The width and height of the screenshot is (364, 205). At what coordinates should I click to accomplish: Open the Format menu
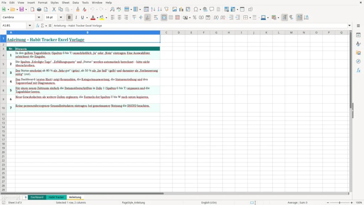(x=43, y=2)
